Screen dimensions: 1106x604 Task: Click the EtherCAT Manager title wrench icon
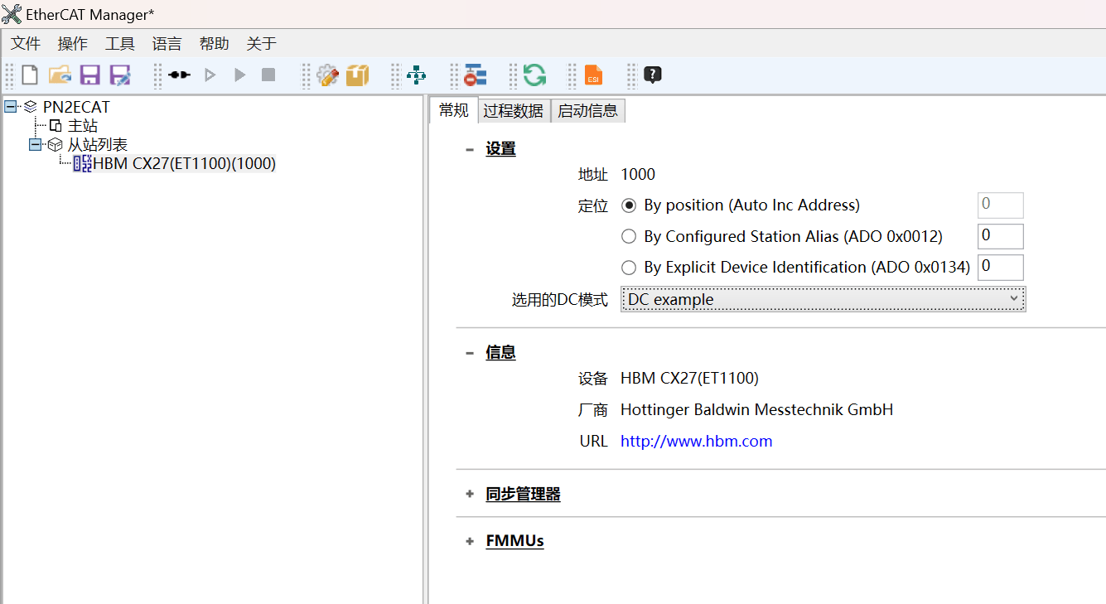pyautogui.click(x=12, y=14)
